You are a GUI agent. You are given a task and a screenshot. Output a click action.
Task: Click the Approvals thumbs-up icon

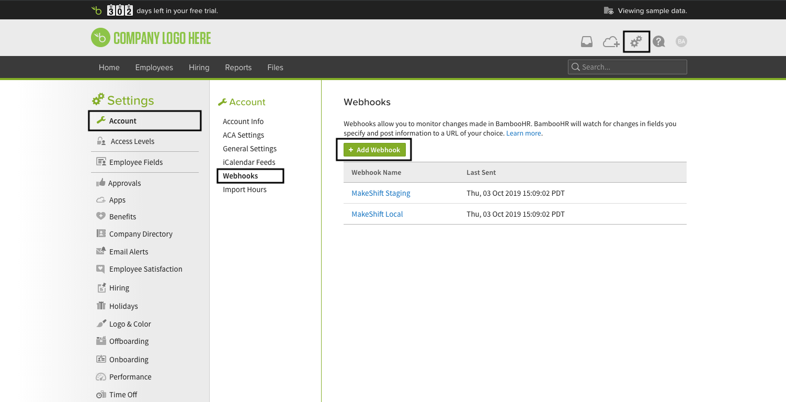[x=100, y=183]
